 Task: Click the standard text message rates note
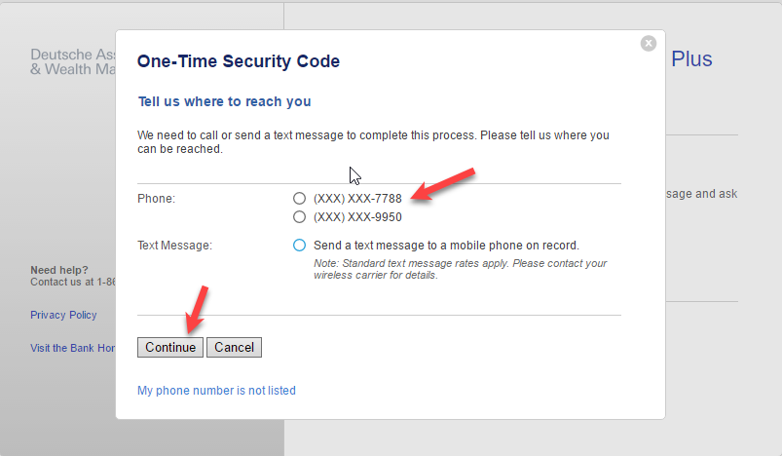tap(460, 269)
